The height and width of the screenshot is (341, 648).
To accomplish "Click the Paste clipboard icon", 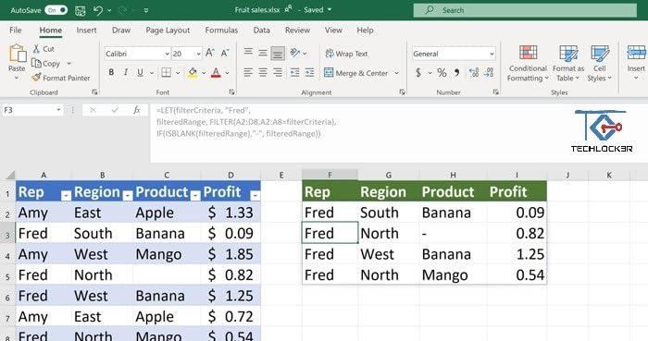I will [18, 54].
